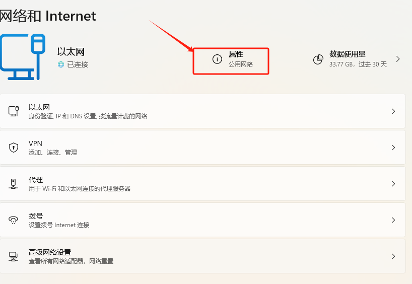Click the 拨号 dial-up phone icon
The image size is (412, 284).
point(14,220)
